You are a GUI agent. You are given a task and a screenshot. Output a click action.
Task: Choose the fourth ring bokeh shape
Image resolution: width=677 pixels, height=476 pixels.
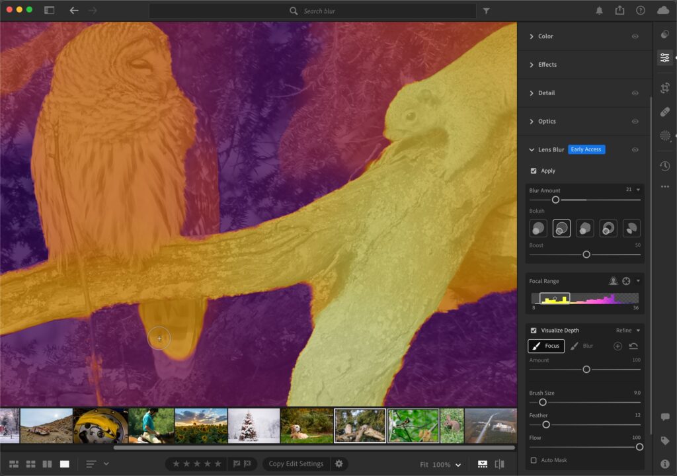pyautogui.click(x=608, y=228)
